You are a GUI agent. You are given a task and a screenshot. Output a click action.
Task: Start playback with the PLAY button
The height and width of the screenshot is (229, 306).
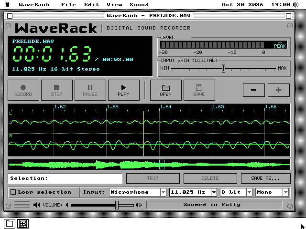click(124, 90)
